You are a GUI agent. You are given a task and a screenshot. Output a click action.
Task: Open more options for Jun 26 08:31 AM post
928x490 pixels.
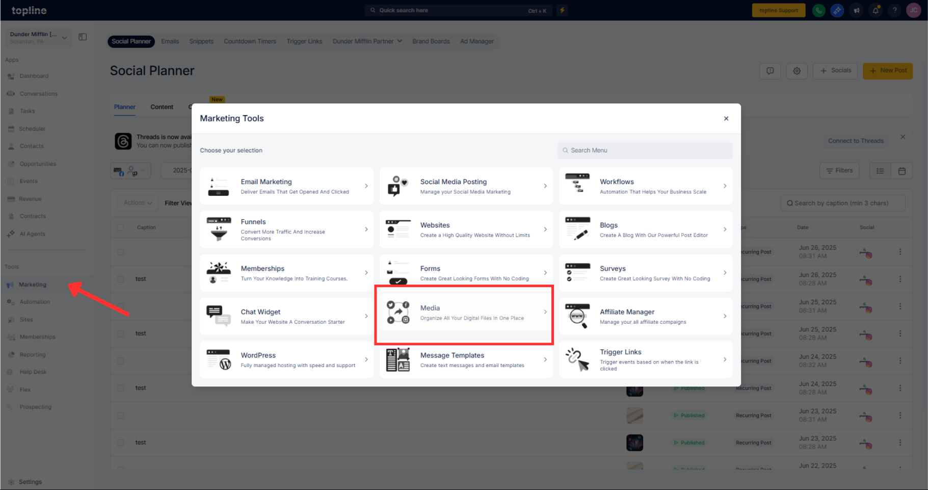pos(900,252)
